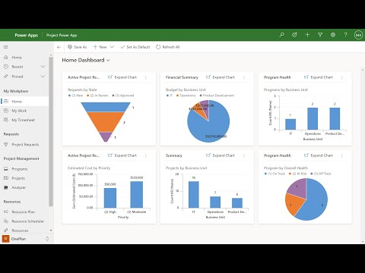Click New in command bar
The image size is (365, 273).
tap(100, 47)
